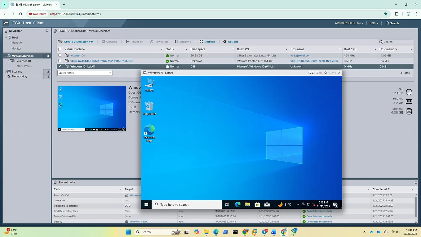Collapse Virtual Machines tree node

(6, 56)
